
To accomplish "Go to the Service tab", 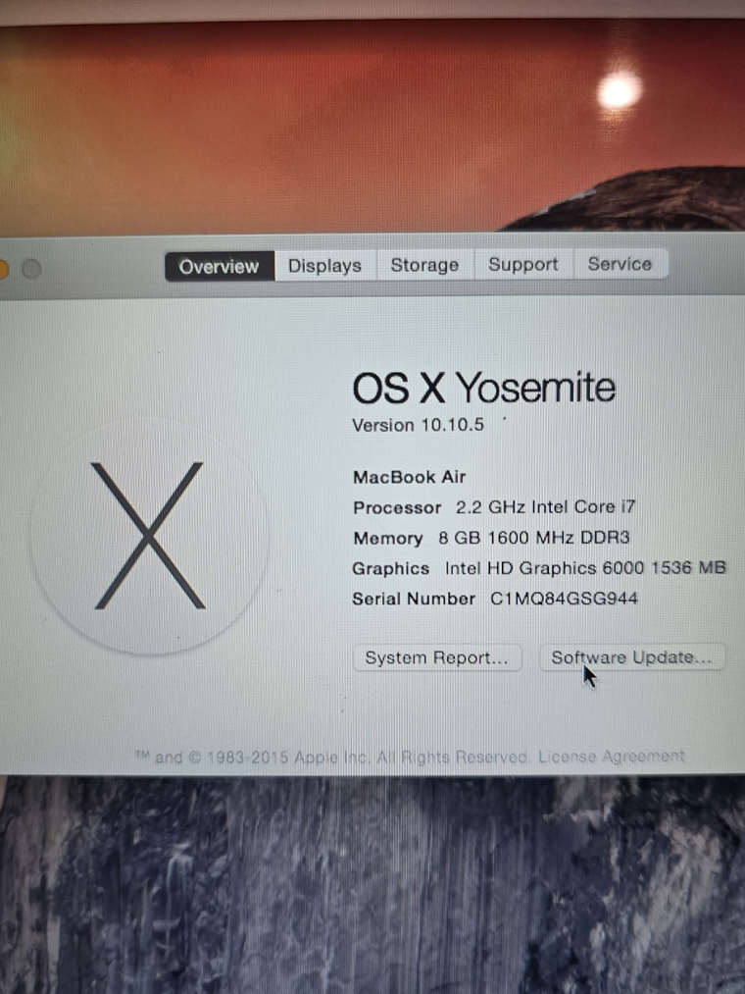I will pyautogui.click(x=620, y=264).
